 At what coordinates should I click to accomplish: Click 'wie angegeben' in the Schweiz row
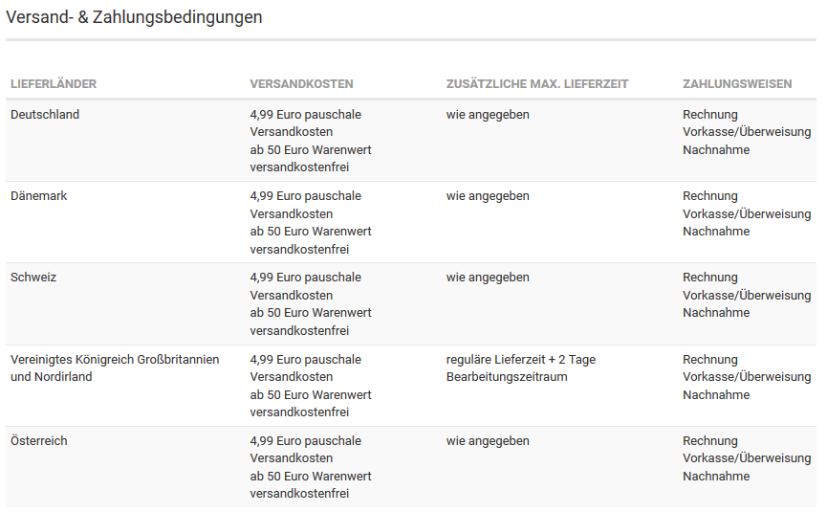pos(488,278)
